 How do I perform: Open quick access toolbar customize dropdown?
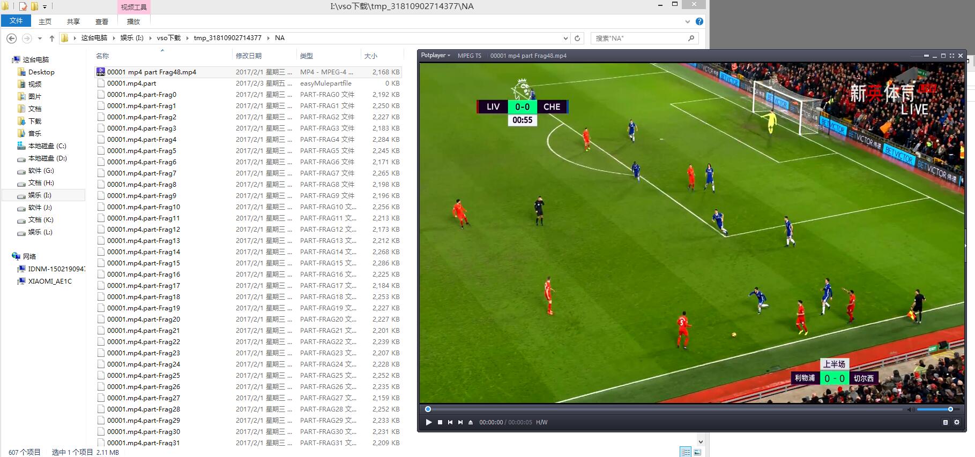click(44, 7)
